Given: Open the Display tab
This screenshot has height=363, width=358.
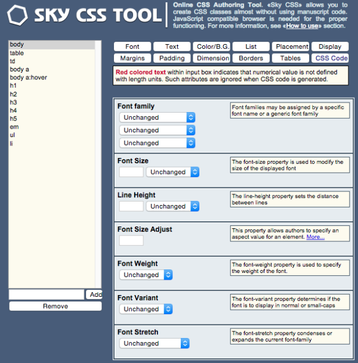Looking at the screenshot, I should 330,46.
